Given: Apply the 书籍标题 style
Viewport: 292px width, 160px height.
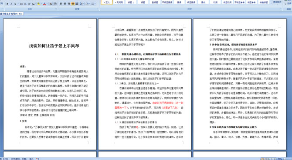Looking at the screenshot, I should (x=264, y=2).
